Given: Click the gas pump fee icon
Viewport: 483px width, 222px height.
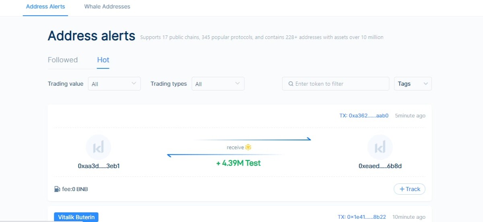Looking at the screenshot, I should (57, 189).
